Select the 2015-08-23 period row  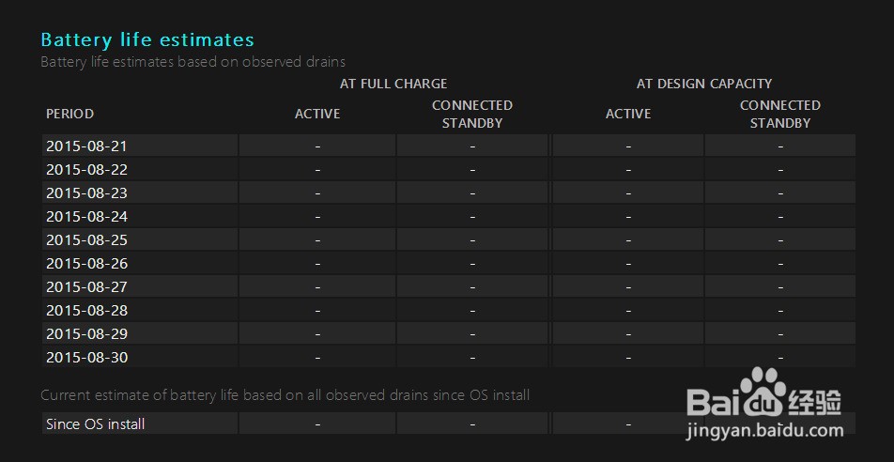pos(449,192)
